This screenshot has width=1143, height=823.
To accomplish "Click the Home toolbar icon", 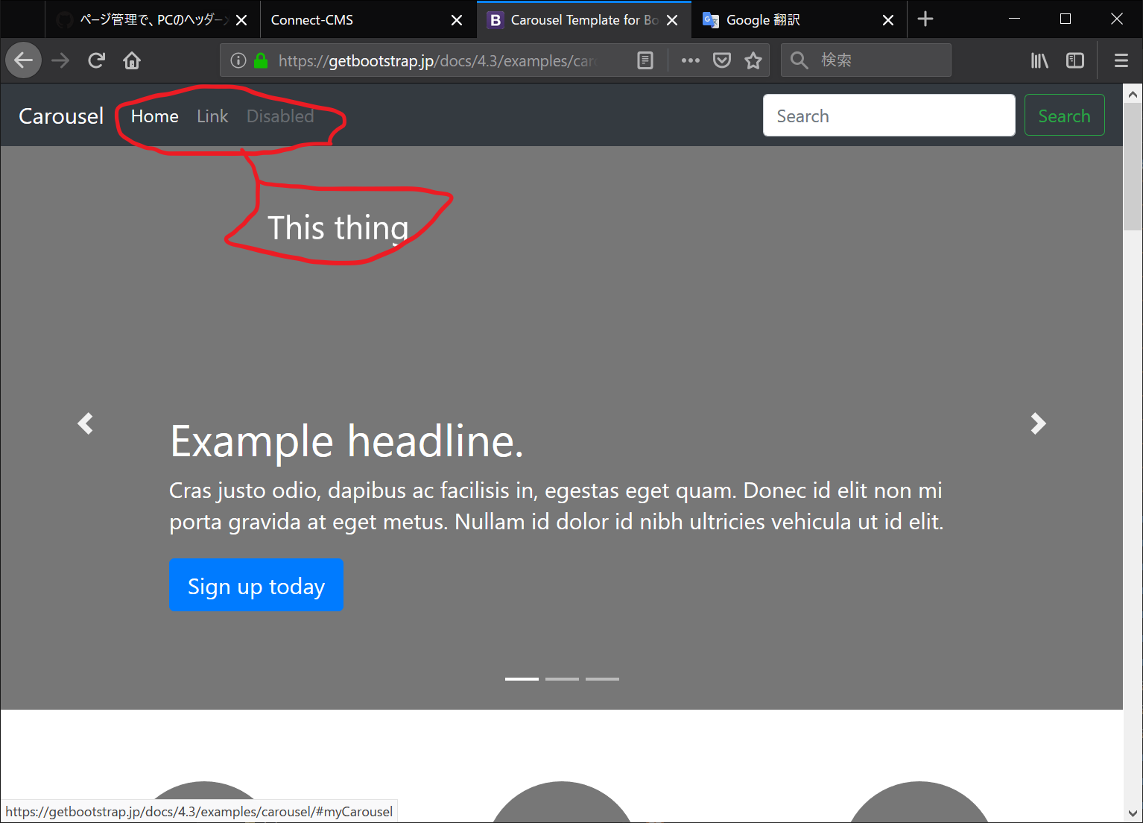I will 132,60.
